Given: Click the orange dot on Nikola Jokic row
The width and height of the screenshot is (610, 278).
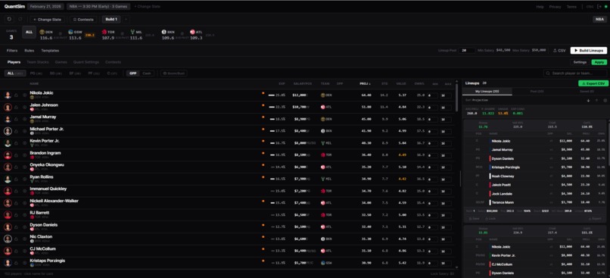Looking at the screenshot, I should tap(263, 93).
